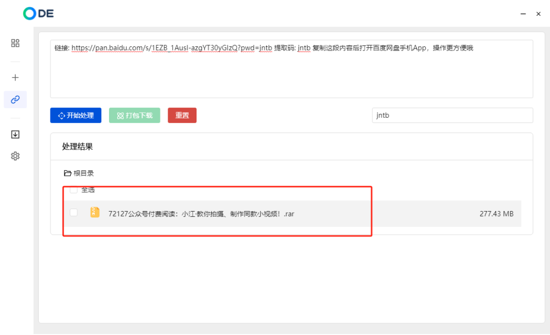The width and height of the screenshot is (550, 335).
Task: Click the rar archive file icon
Action: 95,213
